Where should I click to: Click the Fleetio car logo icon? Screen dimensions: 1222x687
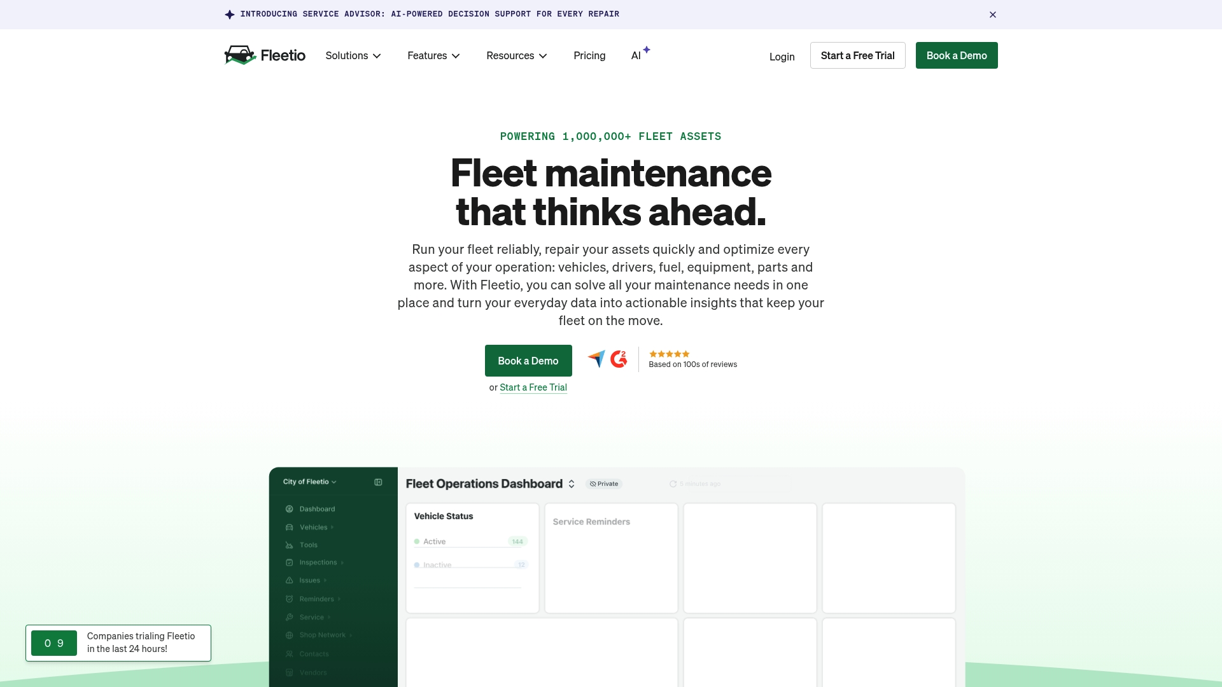(240, 55)
